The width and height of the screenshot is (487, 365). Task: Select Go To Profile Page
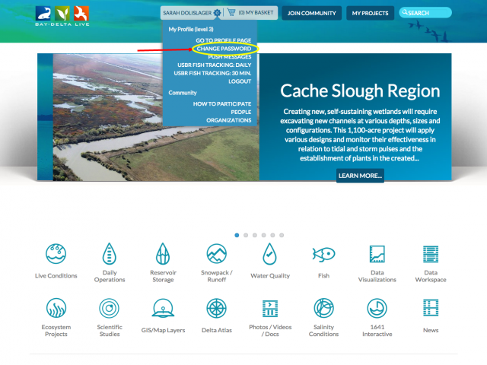[x=224, y=40]
